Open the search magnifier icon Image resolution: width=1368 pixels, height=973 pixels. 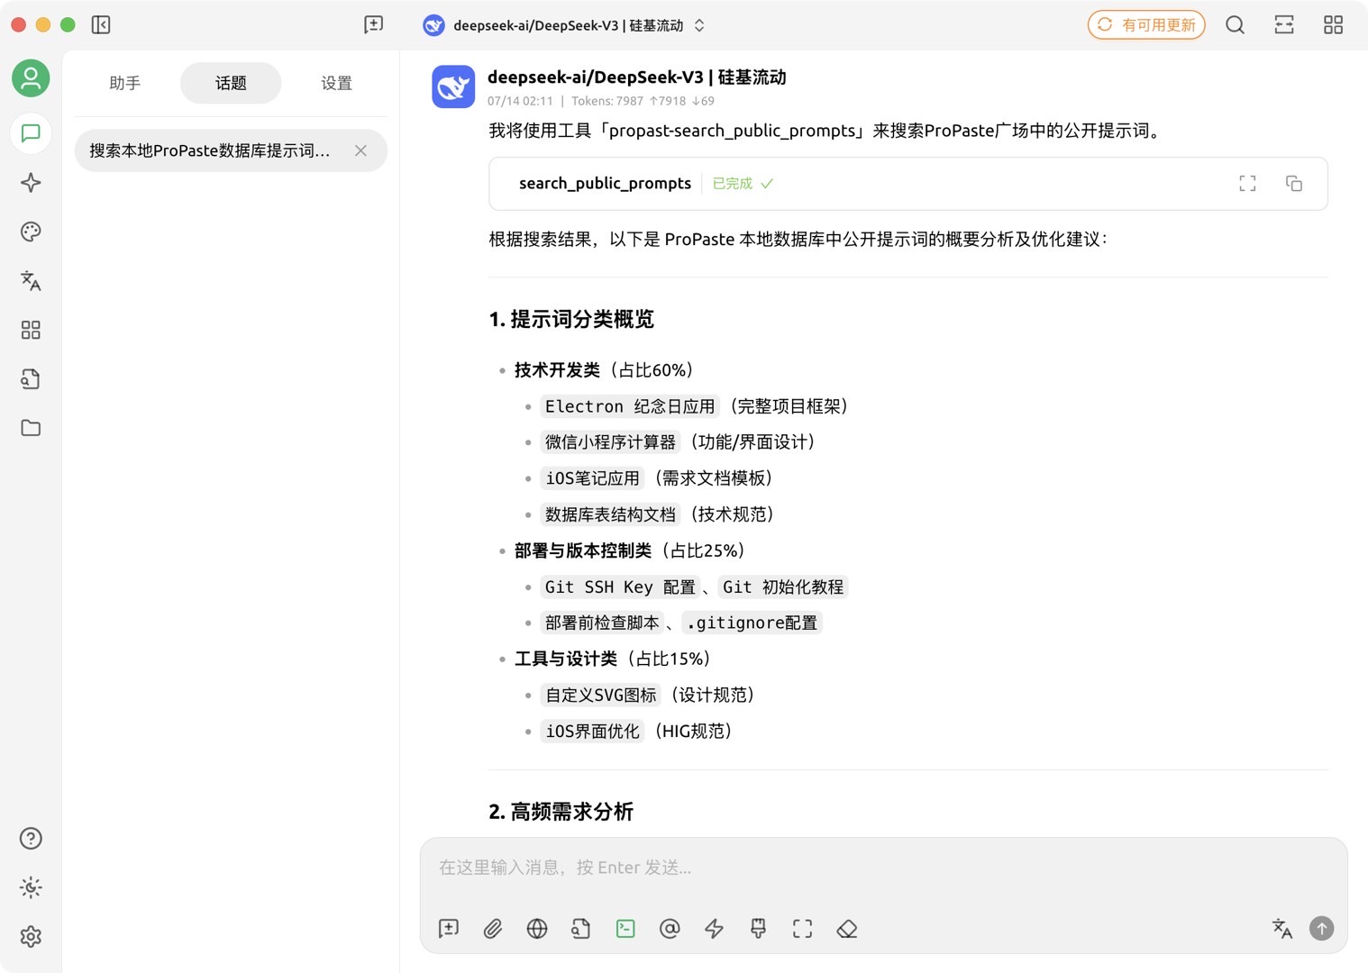click(1236, 25)
